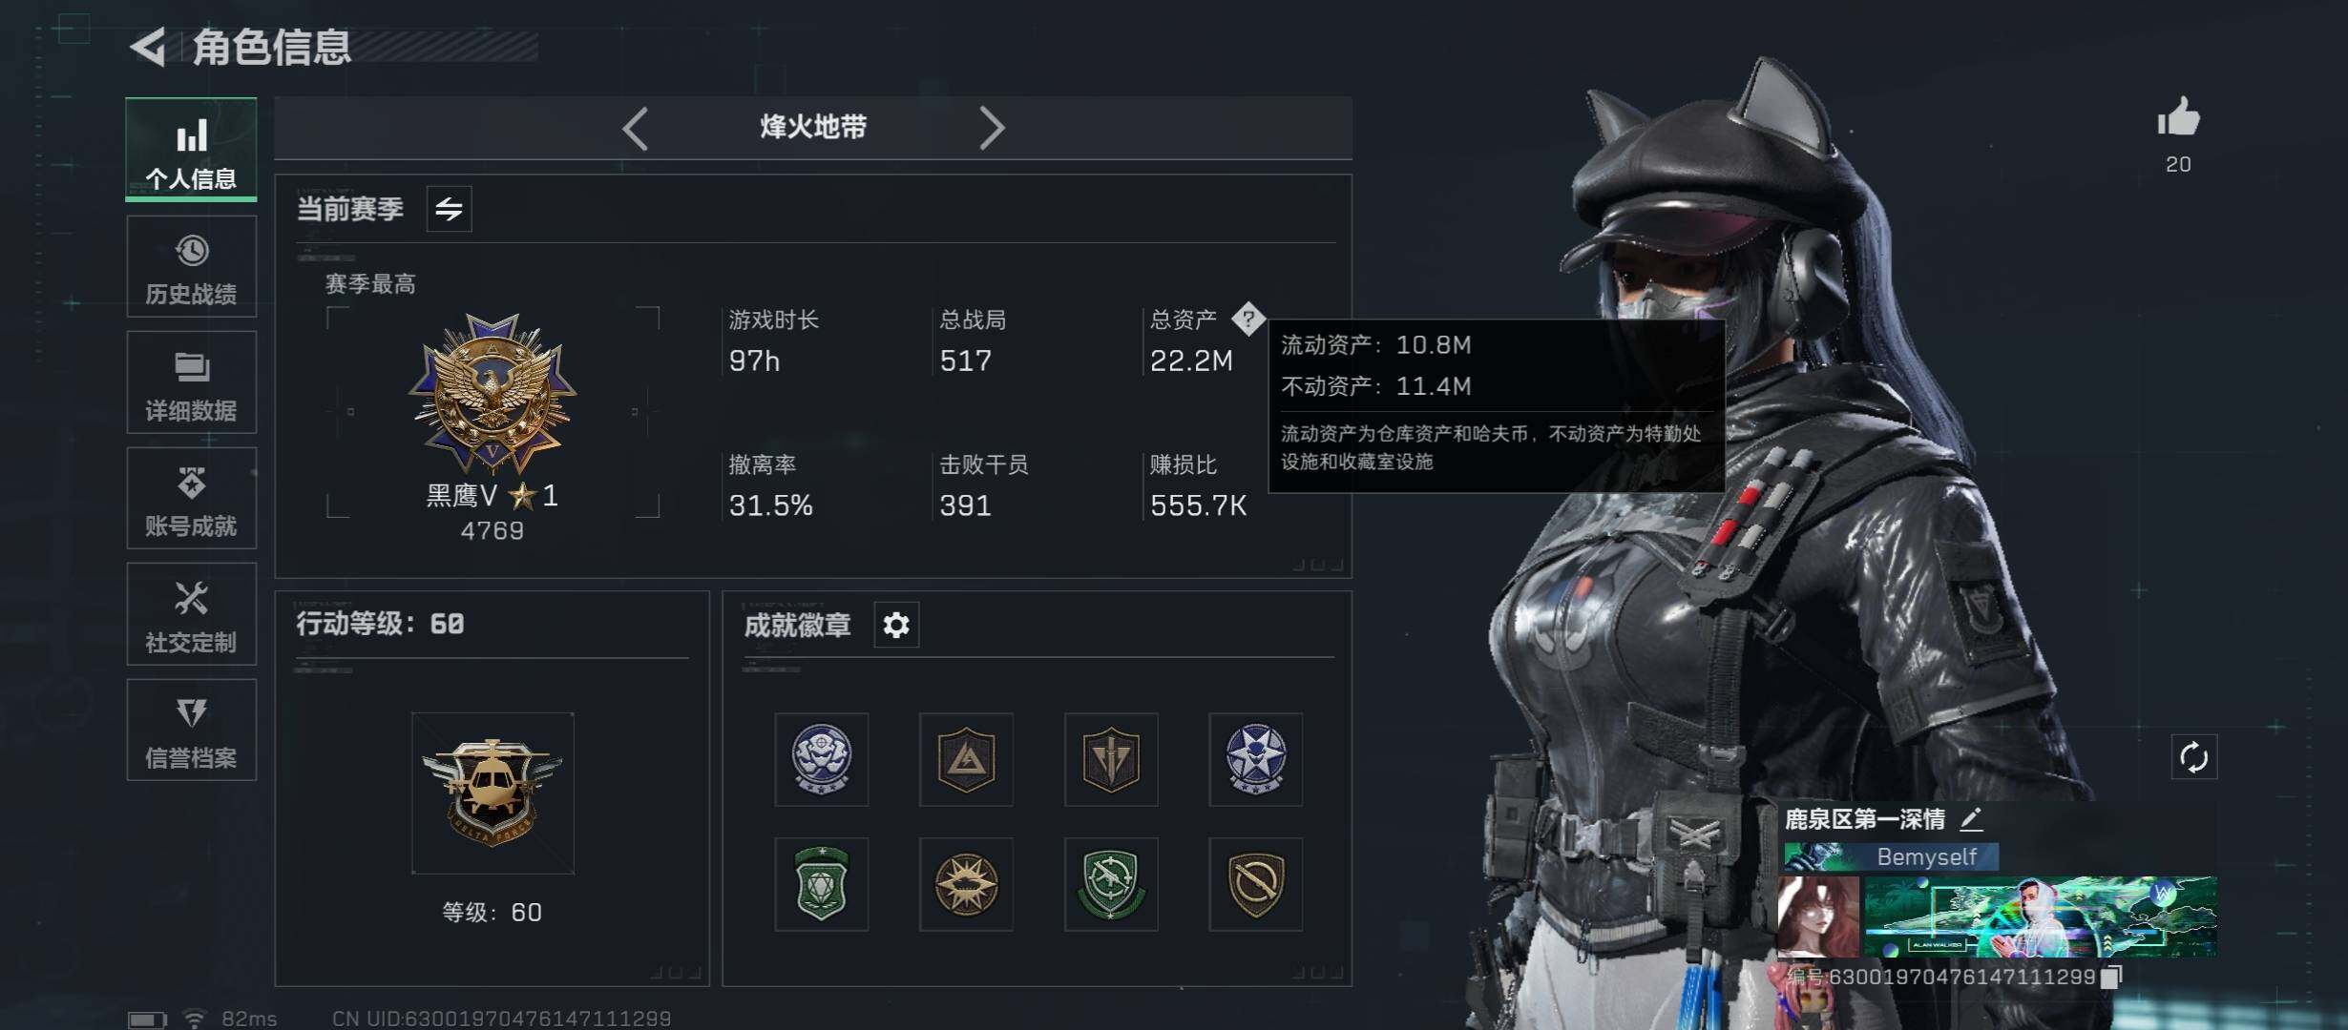Open the 成就徽章 settings gear

pyautogui.click(x=896, y=626)
